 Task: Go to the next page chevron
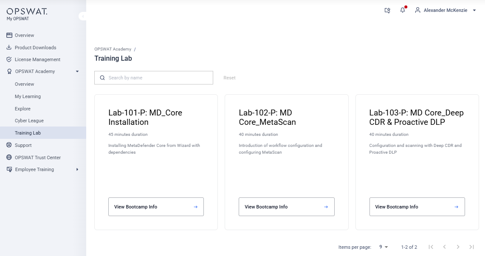pyautogui.click(x=458, y=247)
